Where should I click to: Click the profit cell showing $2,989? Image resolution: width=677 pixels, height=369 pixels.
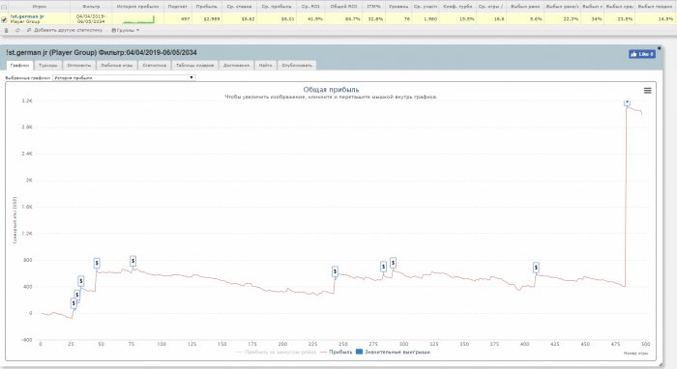206,19
